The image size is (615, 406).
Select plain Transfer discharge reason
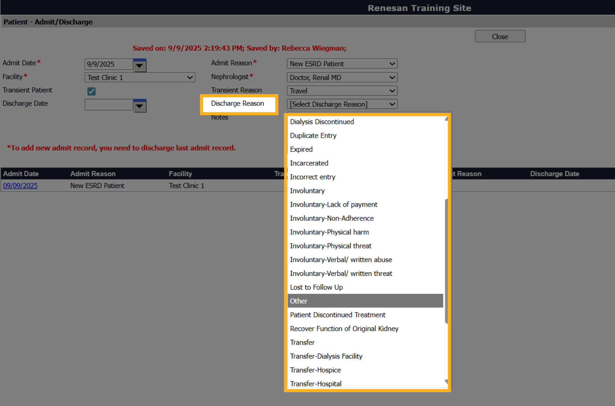click(365, 343)
